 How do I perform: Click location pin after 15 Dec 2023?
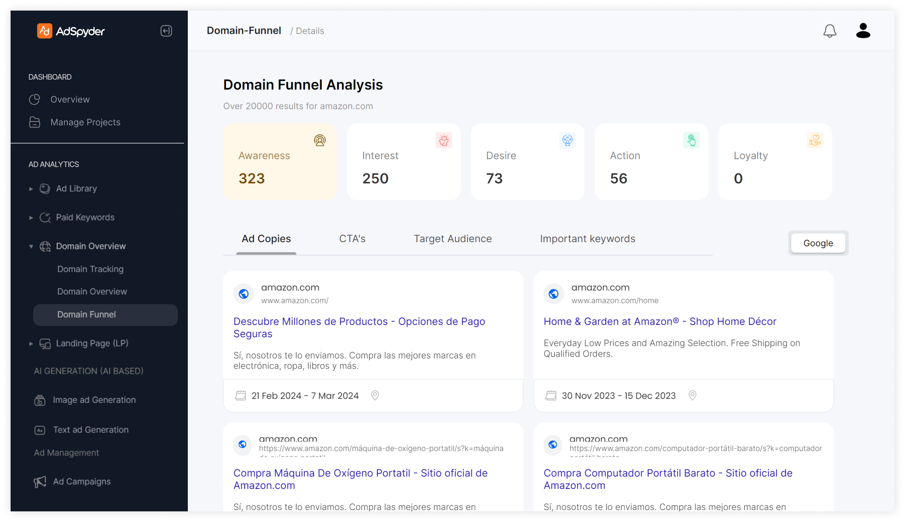(x=692, y=395)
